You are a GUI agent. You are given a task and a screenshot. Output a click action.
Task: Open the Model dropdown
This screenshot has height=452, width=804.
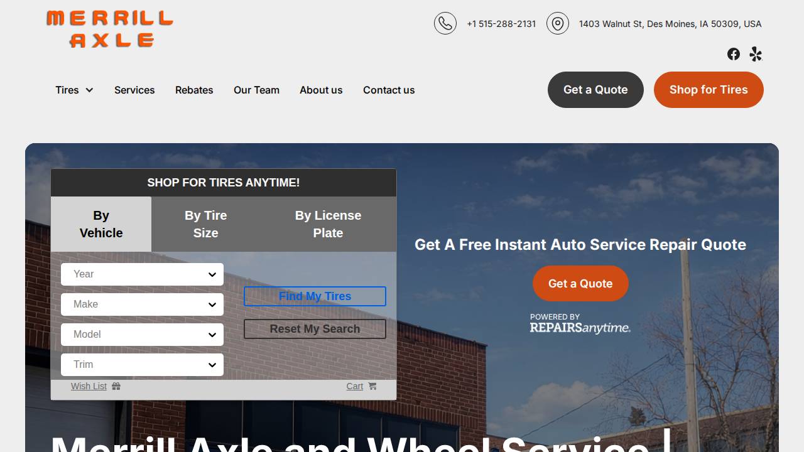click(142, 335)
